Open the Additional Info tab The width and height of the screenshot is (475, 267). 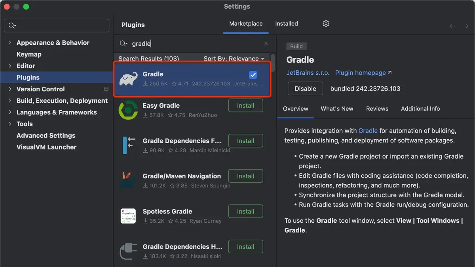coord(420,108)
